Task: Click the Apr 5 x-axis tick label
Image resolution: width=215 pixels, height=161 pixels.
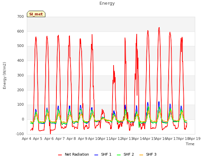Action: tap(38, 139)
